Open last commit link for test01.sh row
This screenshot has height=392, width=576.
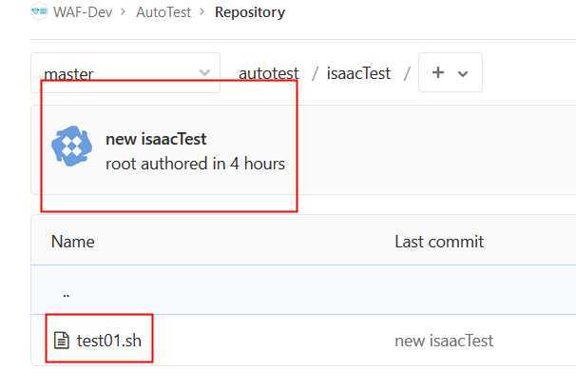point(444,341)
